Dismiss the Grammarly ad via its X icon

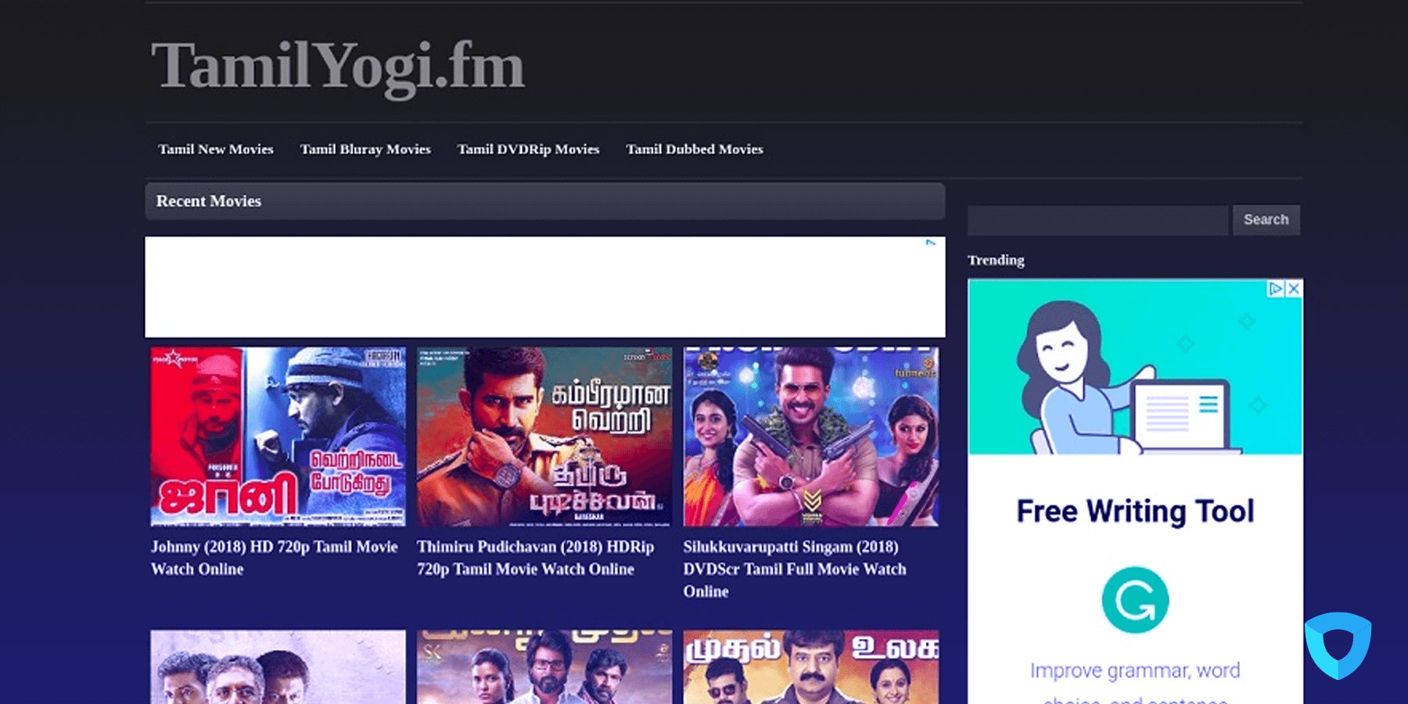coord(1292,288)
